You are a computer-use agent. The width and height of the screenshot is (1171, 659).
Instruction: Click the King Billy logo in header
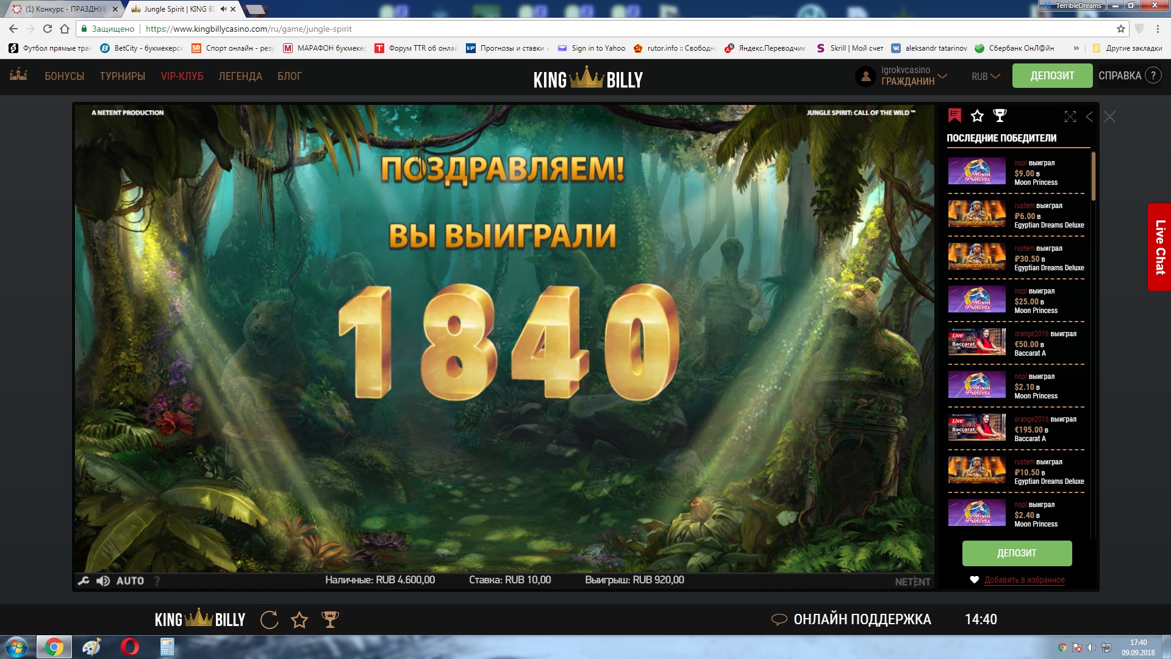click(x=588, y=77)
